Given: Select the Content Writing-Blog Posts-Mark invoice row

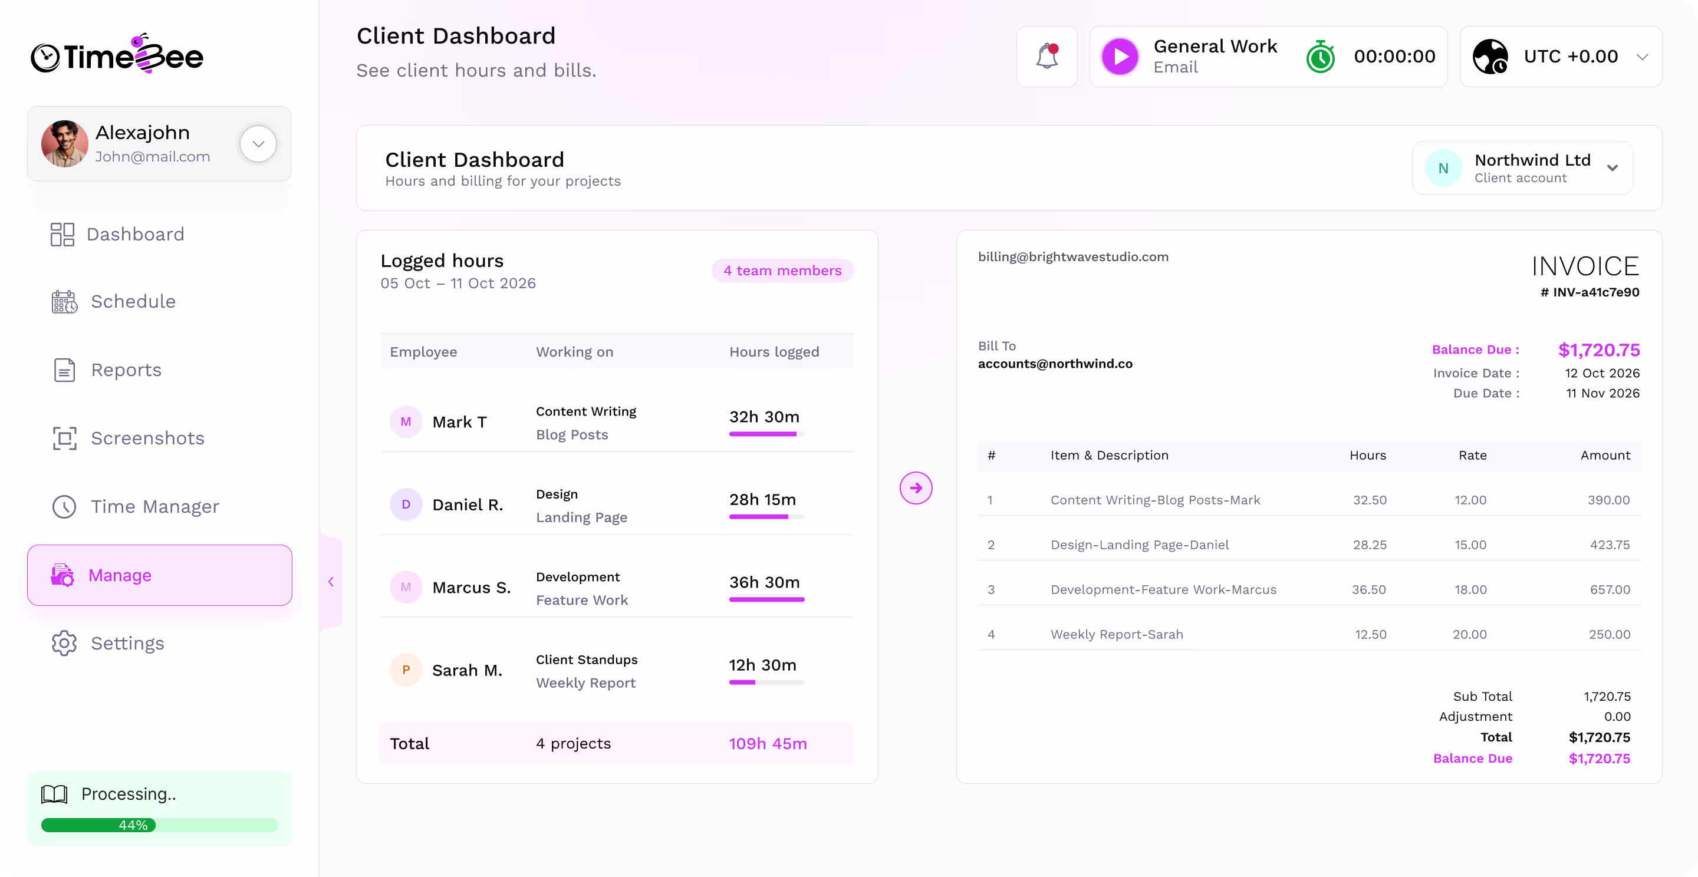Looking at the screenshot, I should pyautogui.click(x=1309, y=500).
